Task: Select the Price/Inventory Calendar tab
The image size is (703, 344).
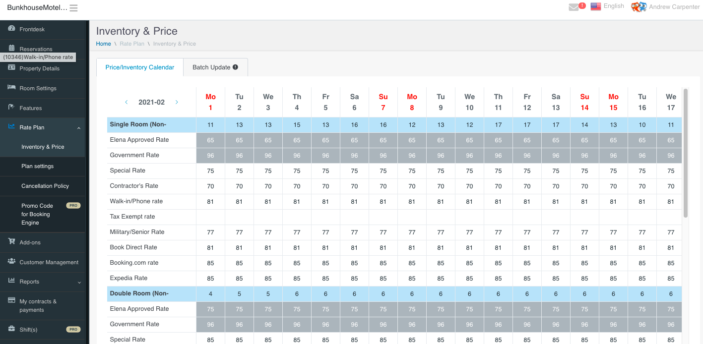Action: pyautogui.click(x=140, y=67)
